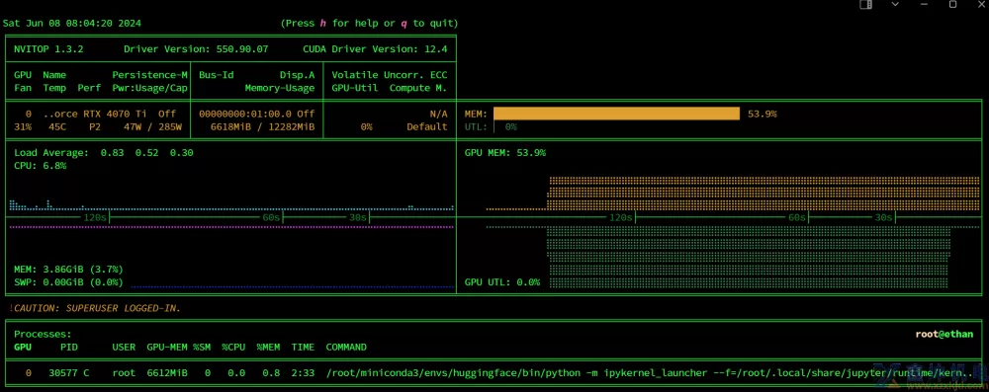Click 'CUDA Driver Version: 12.4'
The width and height of the screenshot is (989, 392).
click(x=375, y=48)
